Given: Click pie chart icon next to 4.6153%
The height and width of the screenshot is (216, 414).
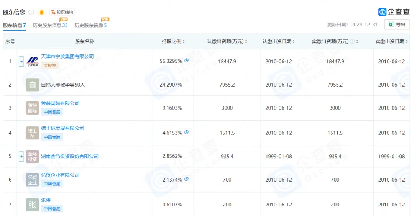Looking at the screenshot, I should tap(187, 133).
